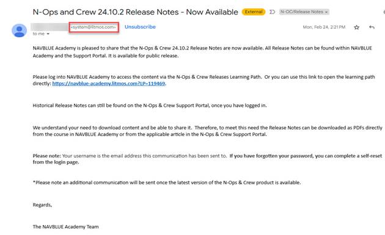This screenshot has width=385, height=235.
Task: Open the navblue-academy.litmos.com learning path link
Action: click(x=109, y=84)
